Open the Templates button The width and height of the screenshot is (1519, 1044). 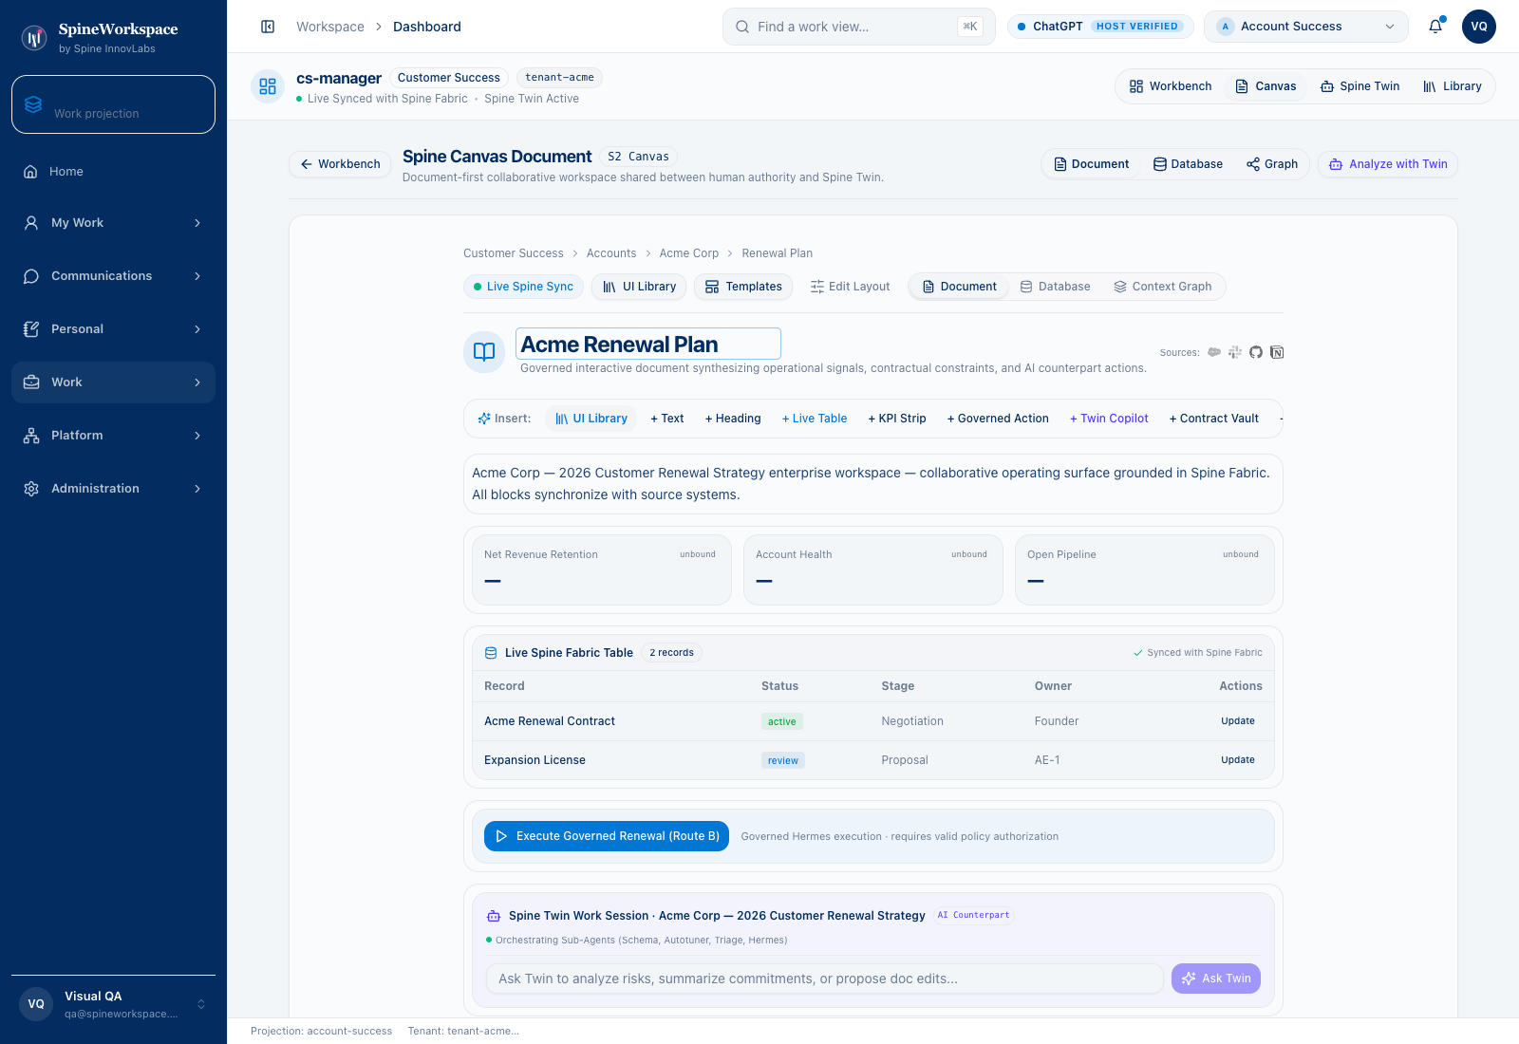tap(743, 287)
